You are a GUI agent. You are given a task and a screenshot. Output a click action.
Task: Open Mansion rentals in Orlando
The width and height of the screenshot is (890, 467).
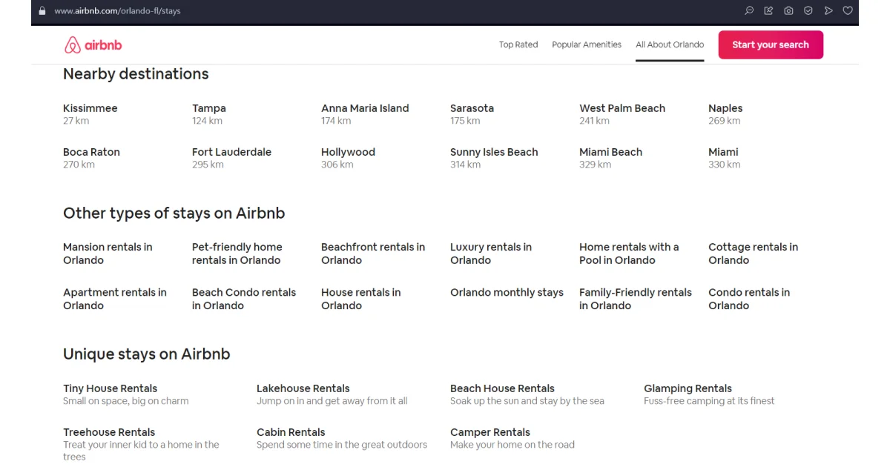pyautogui.click(x=108, y=254)
